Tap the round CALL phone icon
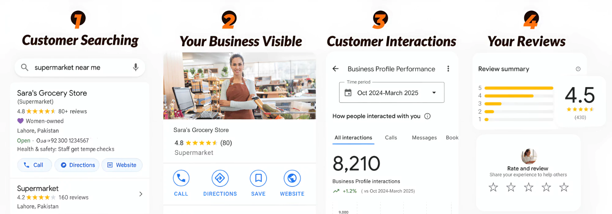The width and height of the screenshot is (612, 214). click(181, 178)
